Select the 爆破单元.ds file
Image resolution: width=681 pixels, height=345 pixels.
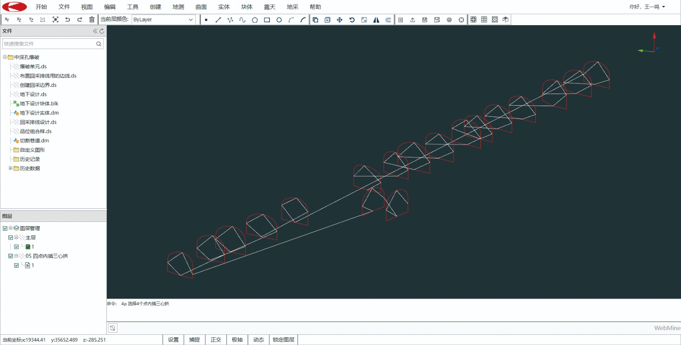click(x=33, y=66)
